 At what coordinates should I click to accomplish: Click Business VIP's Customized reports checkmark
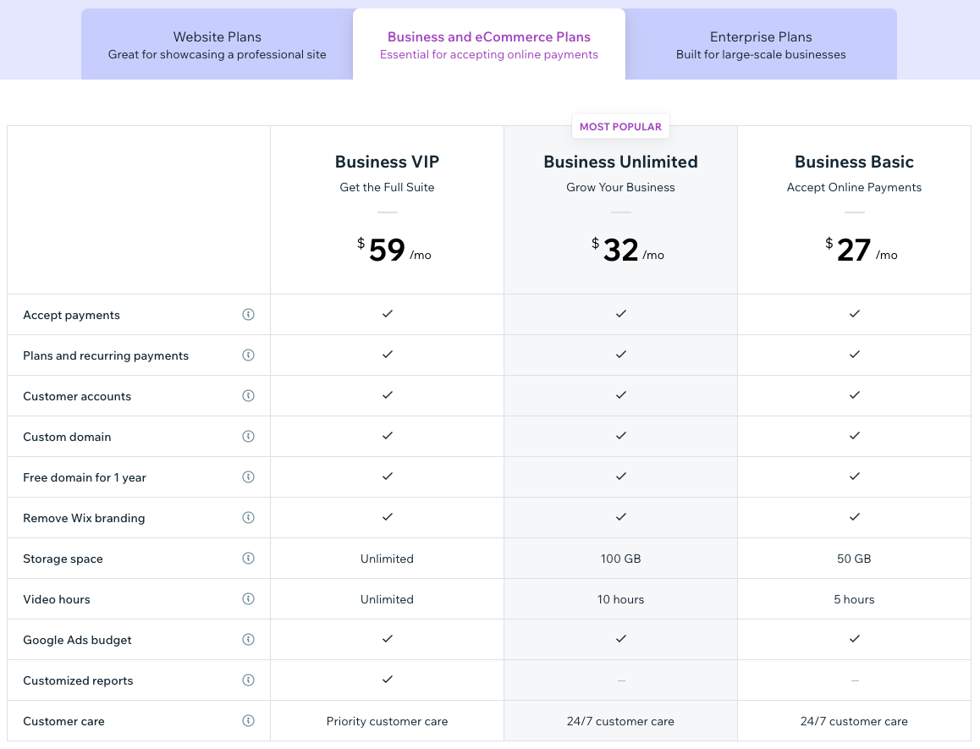pyautogui.click(x=387, y=680)
